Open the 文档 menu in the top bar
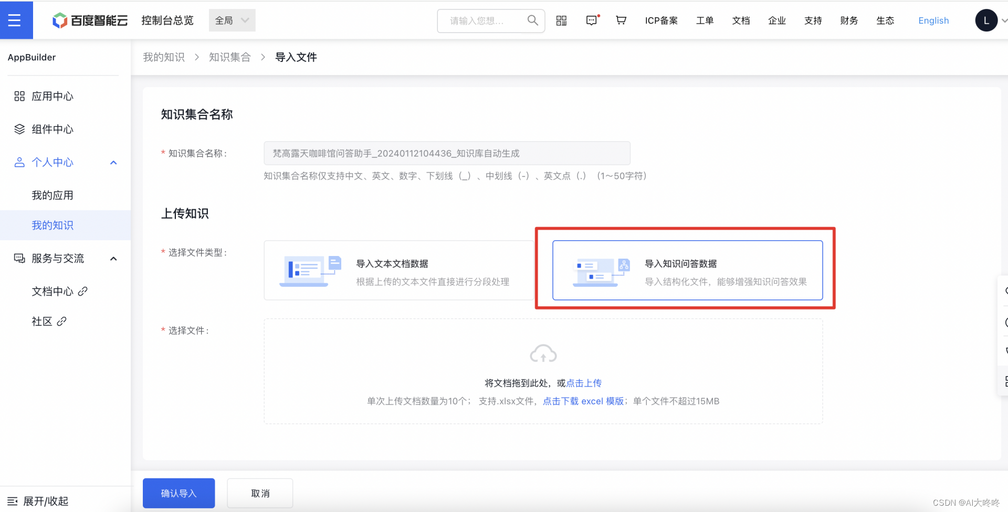 741,20
